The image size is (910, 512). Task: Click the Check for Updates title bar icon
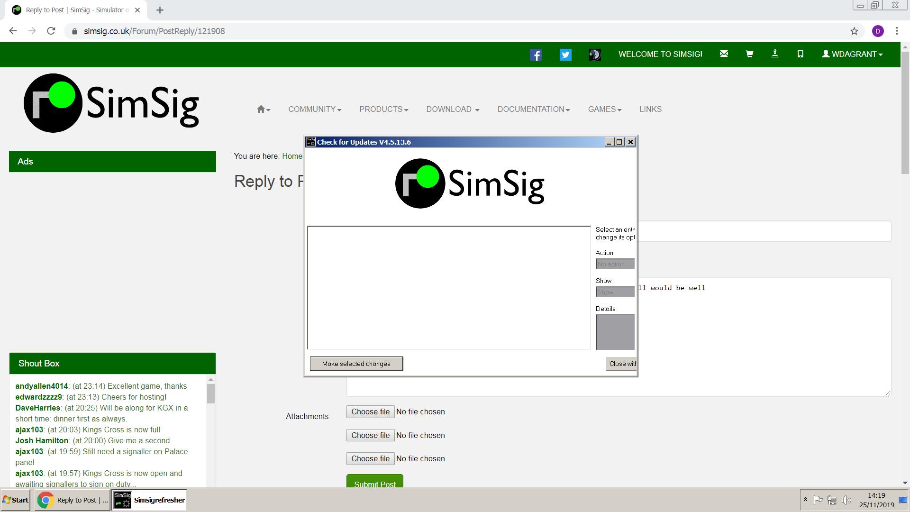311,142
